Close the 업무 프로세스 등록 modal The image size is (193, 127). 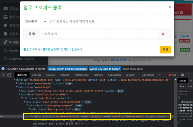170,7
